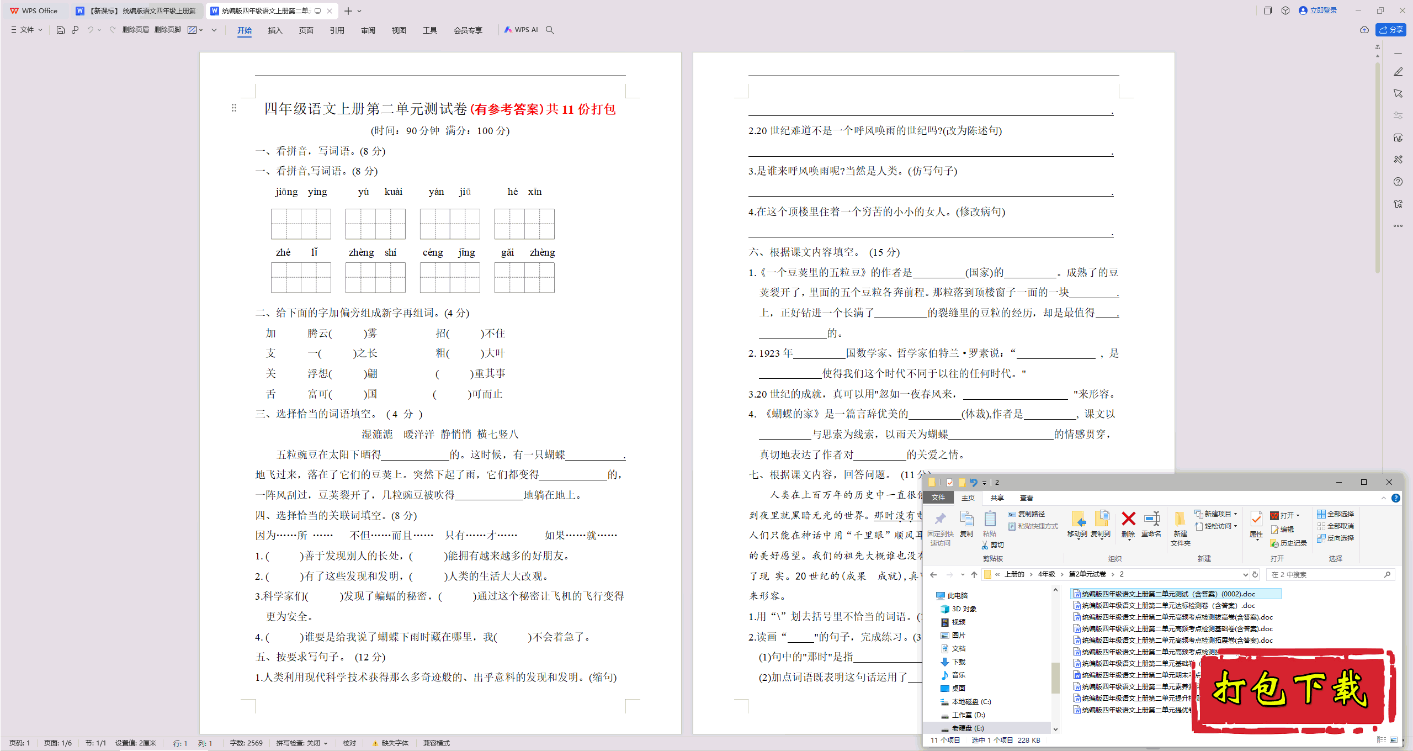Click the paragraph drag handle beside document title
The height and width of the screenshot is (751, 1413).
pyautogui.click(x=234, y=108)
